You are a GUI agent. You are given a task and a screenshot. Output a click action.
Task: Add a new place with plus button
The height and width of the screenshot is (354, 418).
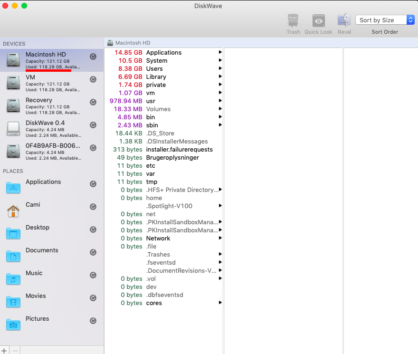point(5,350)
